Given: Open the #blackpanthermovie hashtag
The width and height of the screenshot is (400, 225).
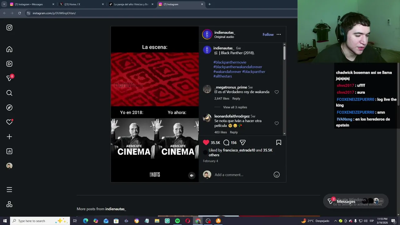Looking at the screenshot, I should click(x=230, y=62).
